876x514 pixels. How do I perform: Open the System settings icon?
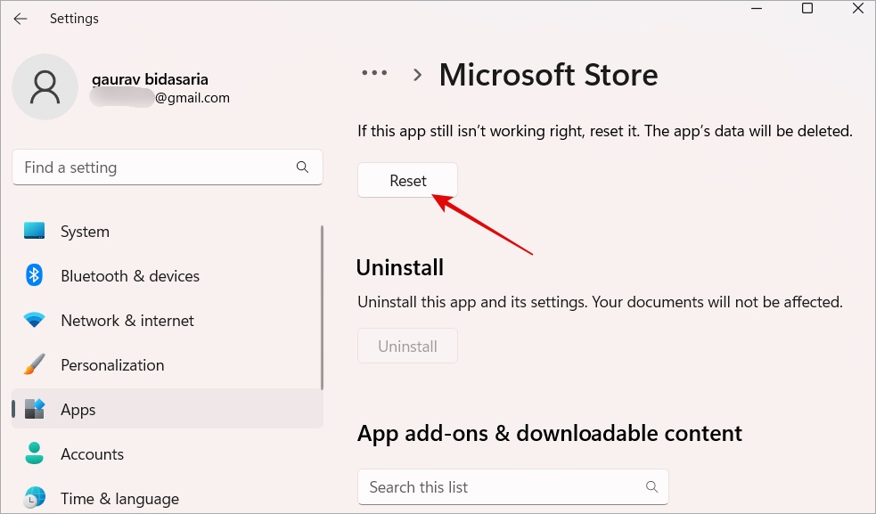(x=35, y=232)
